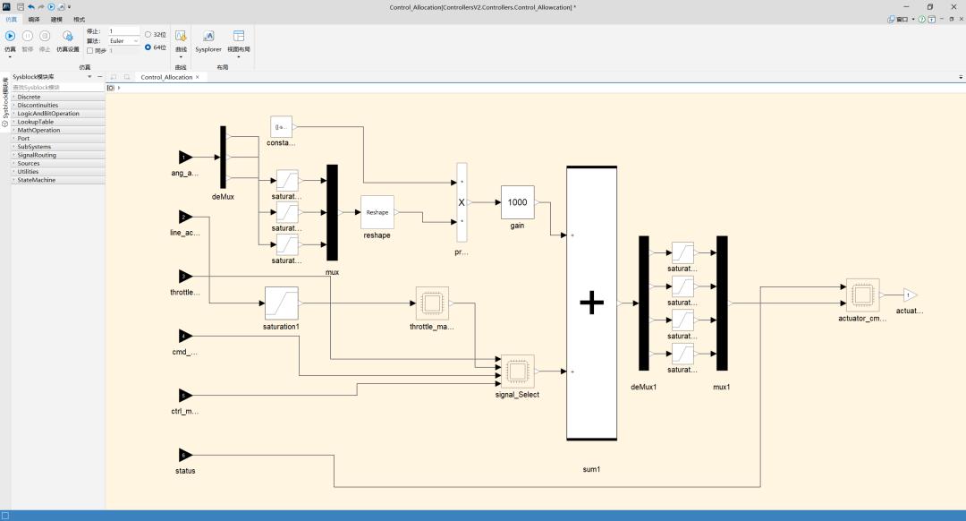Click the 视图布局 view layout icon
Viewport: 966px width, 521px height.
coord(239,36)
